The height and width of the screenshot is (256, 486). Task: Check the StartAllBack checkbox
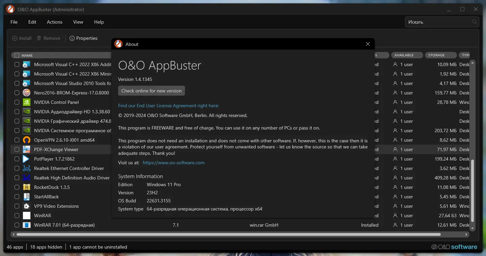tap(17, 197)
